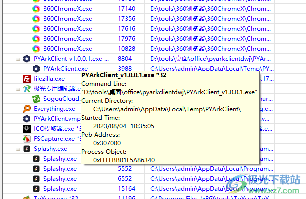Image resolution: width=306 pixels, height=199 pixels.
Task: Collapse the 极光专用编辑器 process tree
Action: pos(18,89)
